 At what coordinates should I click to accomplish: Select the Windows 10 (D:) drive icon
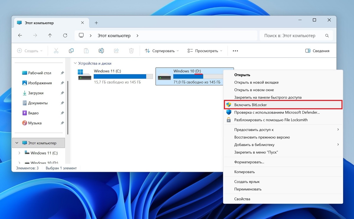tap(164, 77)
